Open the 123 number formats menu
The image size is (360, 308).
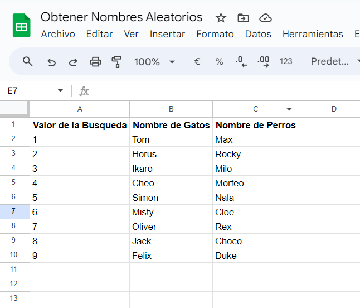[x=286, y=61]
